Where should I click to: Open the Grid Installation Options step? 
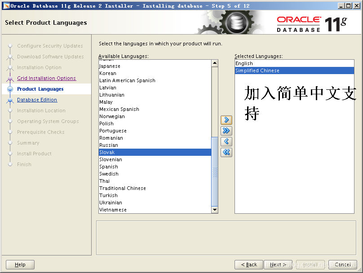tap(47, 78)
